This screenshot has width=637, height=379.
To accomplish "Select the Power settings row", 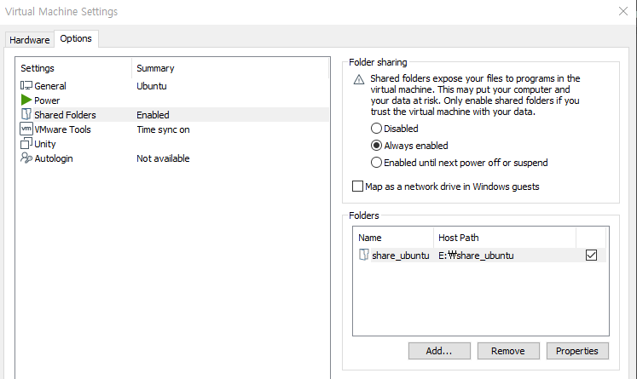I will pyautogui.click(x=172, y=100).
